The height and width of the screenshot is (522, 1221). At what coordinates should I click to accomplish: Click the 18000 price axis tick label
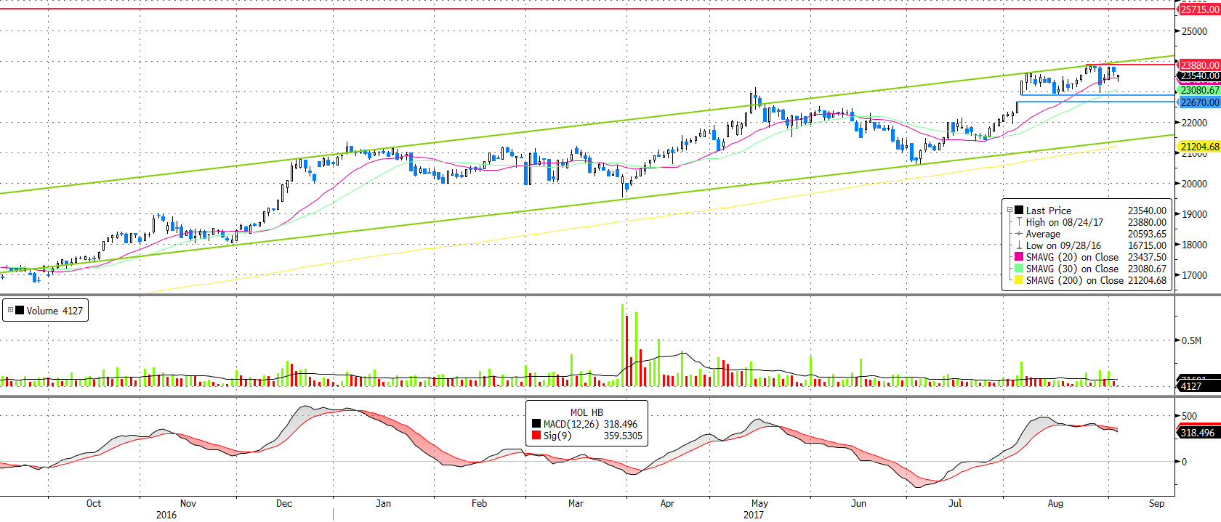(1194, 245)
